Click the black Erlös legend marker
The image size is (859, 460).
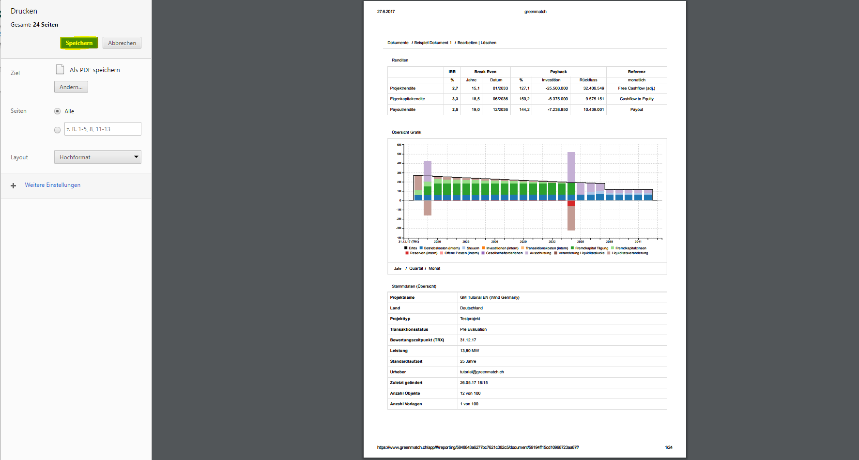pyautogui.click(x=406, y=248)
